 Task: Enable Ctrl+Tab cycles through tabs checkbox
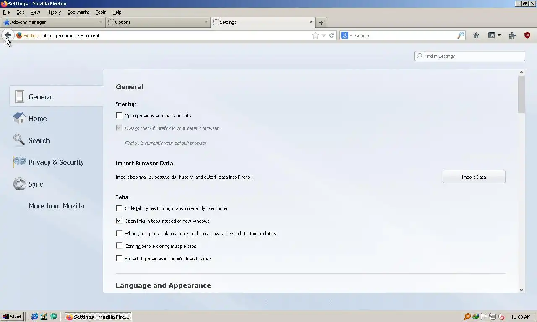click(x=119, y=208)
